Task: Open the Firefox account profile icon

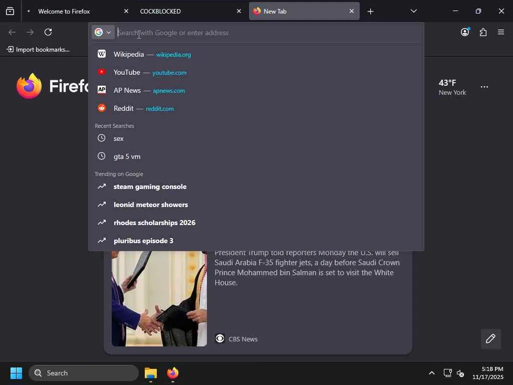Action: tap(465, 32)
